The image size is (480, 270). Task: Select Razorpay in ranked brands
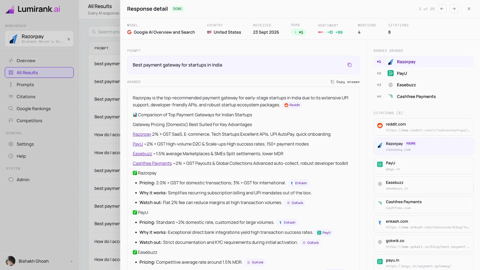(423, 62)
